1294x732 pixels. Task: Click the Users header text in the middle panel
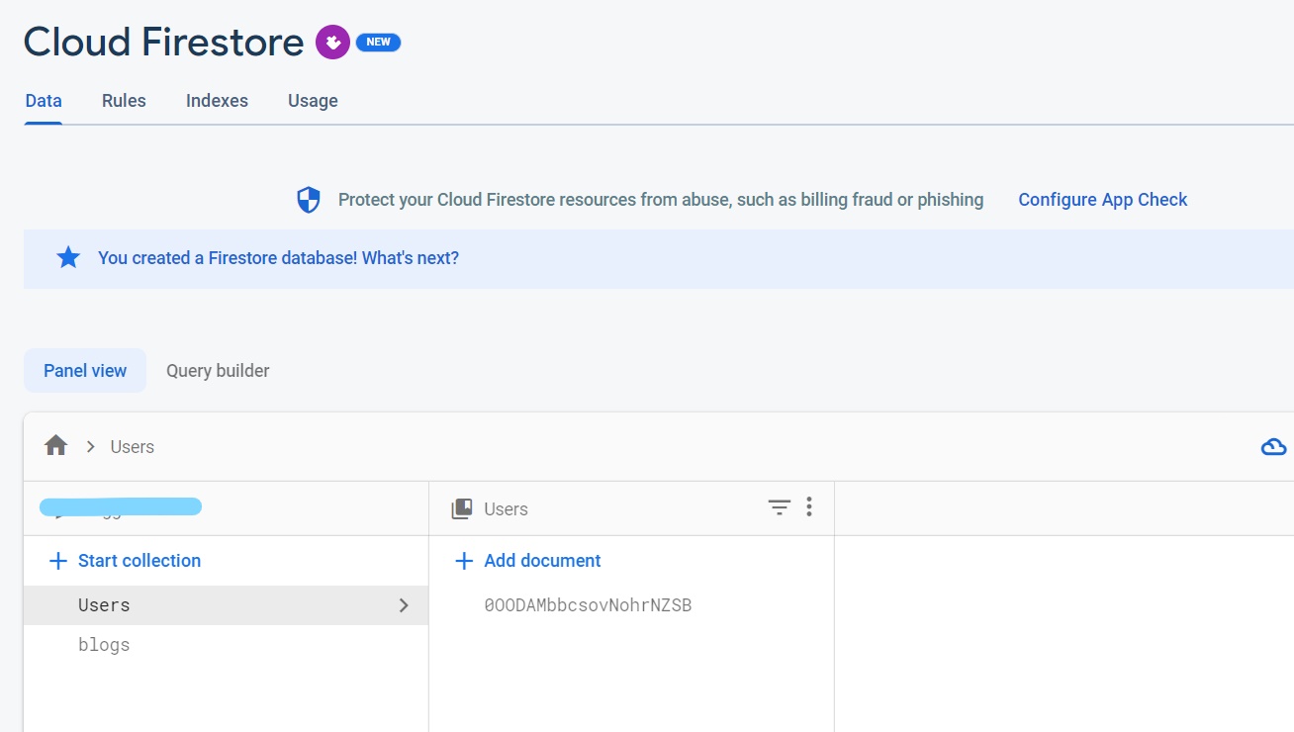click(506, 509)
